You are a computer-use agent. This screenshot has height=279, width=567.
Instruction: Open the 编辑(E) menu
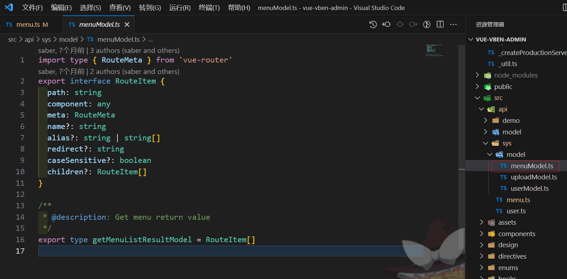[61, 8]
